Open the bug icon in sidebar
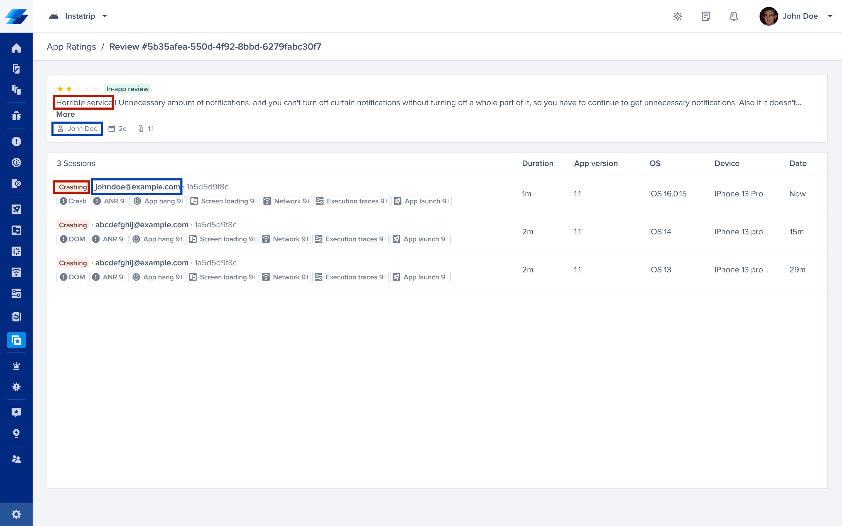Viewport: 842px width, 526px height. point(16,116)
